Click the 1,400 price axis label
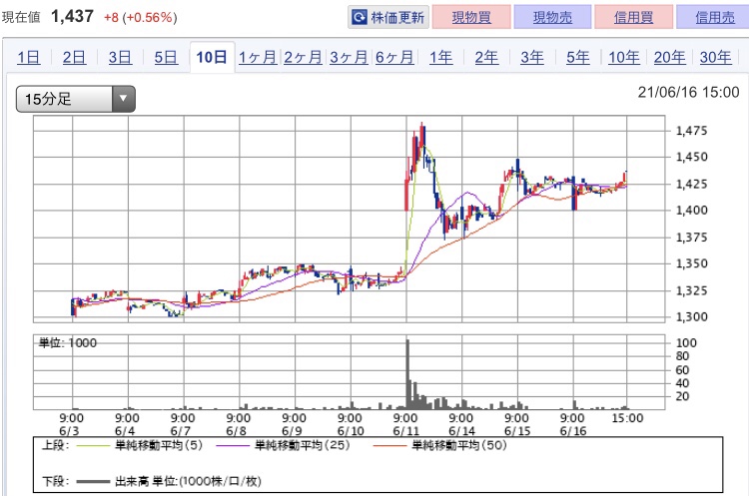The width and height of the screenshot is (749, 496). [x=691, y=210]
